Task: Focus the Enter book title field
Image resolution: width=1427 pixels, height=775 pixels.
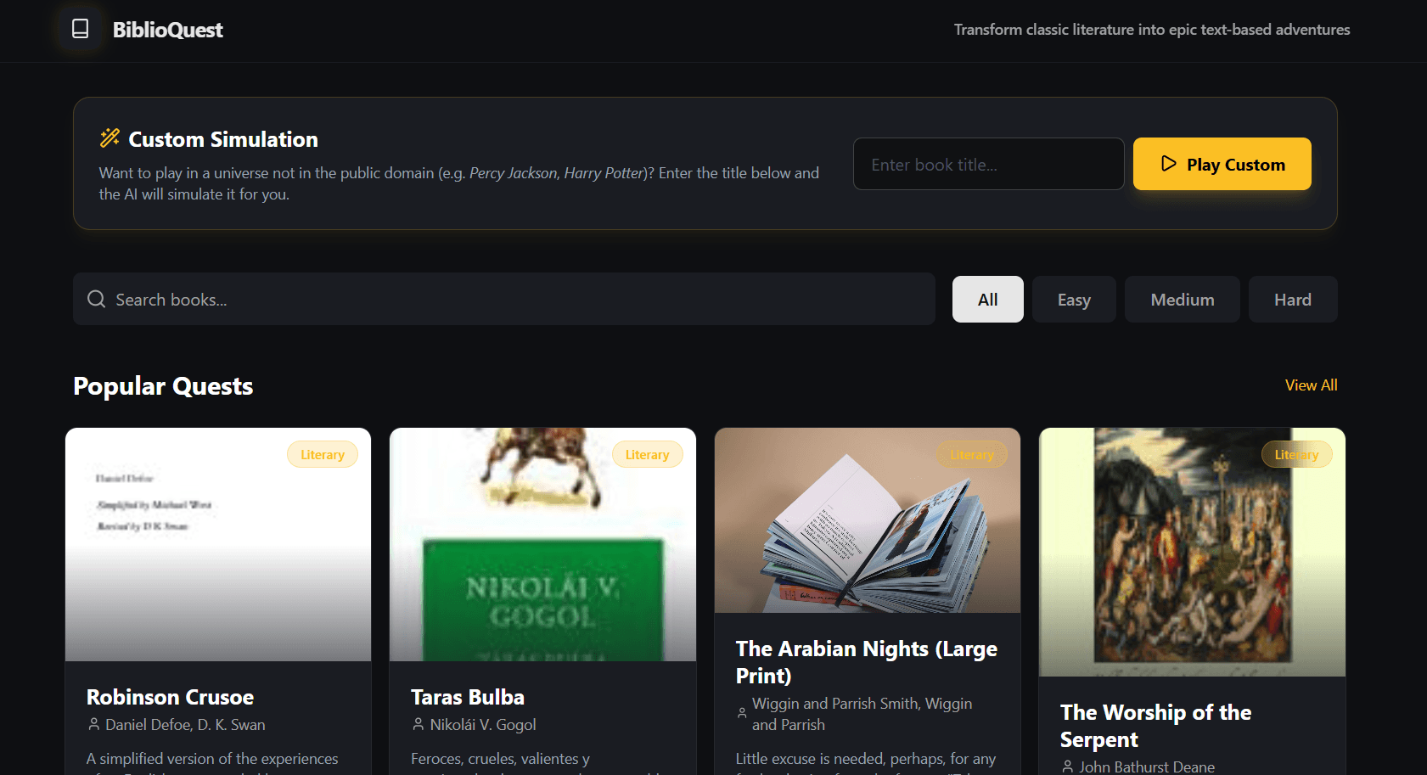Action: coord(988,165)
